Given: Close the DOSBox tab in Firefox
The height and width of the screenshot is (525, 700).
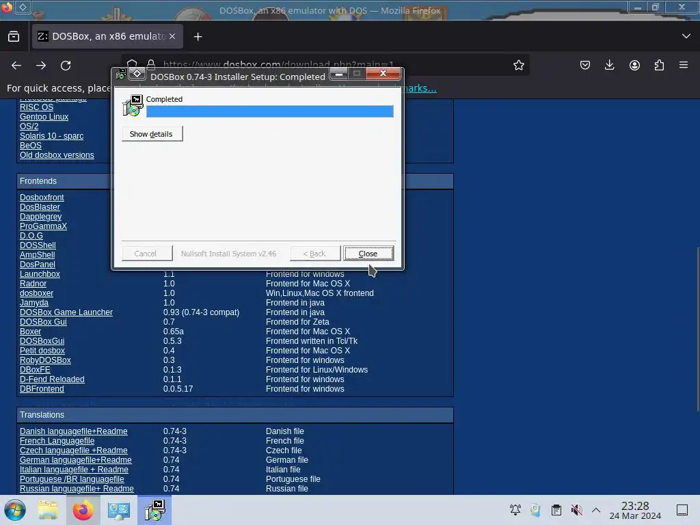Looking at the screenshot, I should [x=172, y=37].
